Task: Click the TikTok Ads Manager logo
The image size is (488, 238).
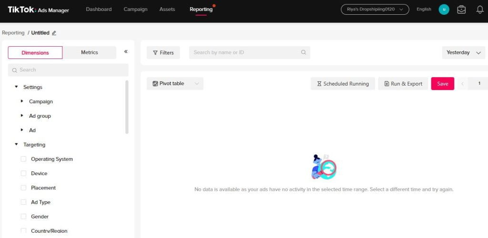Action: [x=38, y=10]
